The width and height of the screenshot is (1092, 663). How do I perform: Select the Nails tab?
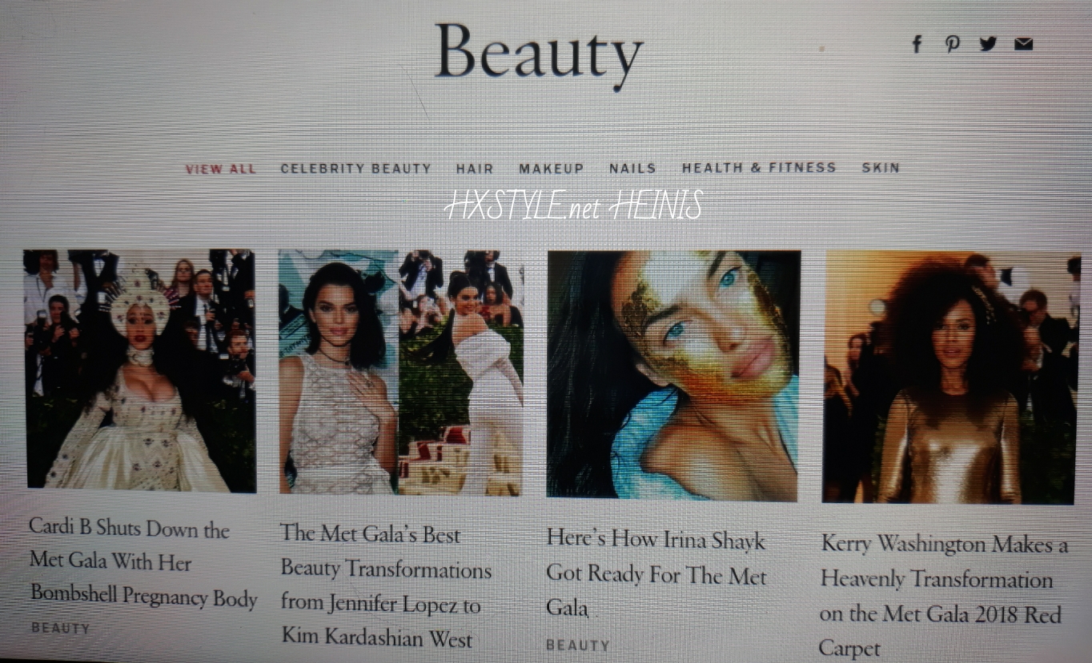coord(632,168)
